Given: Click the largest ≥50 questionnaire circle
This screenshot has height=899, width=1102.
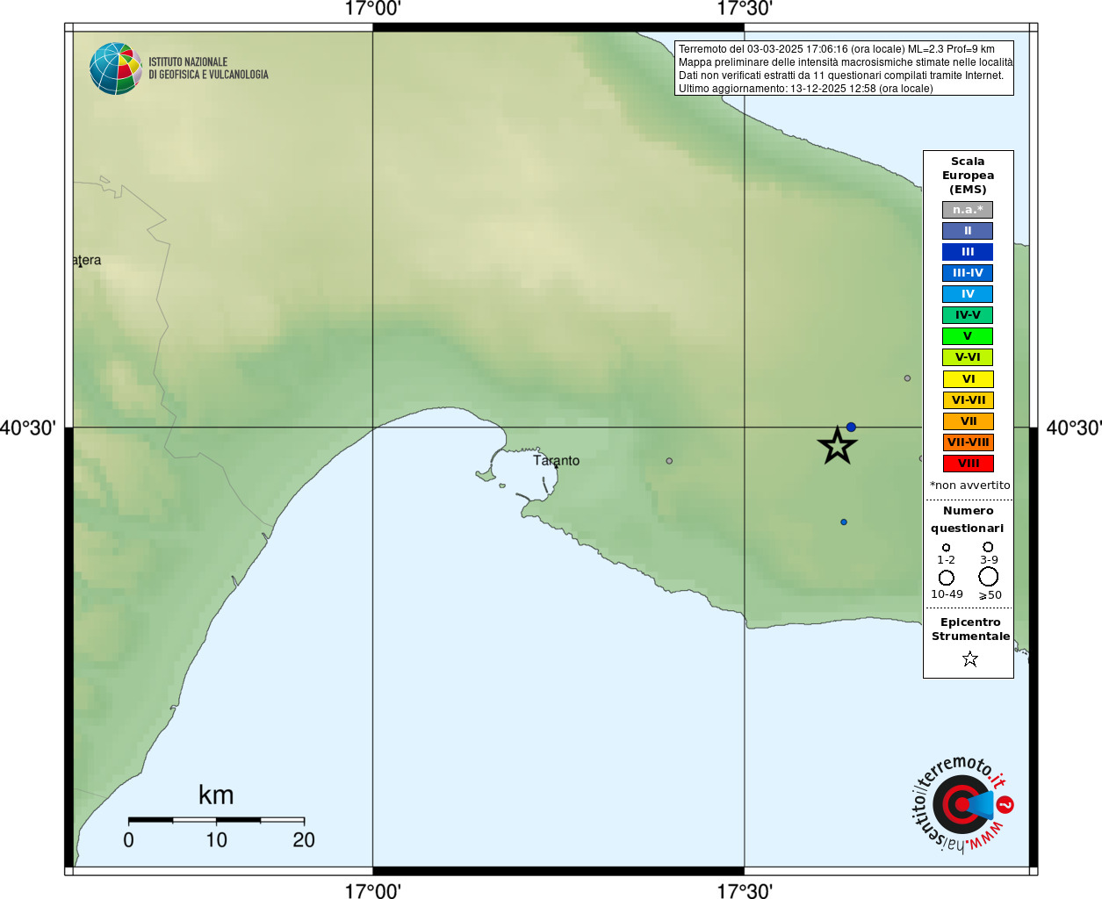Looking at the screenshot, I should pyautogui.click(x=989, y=577).
